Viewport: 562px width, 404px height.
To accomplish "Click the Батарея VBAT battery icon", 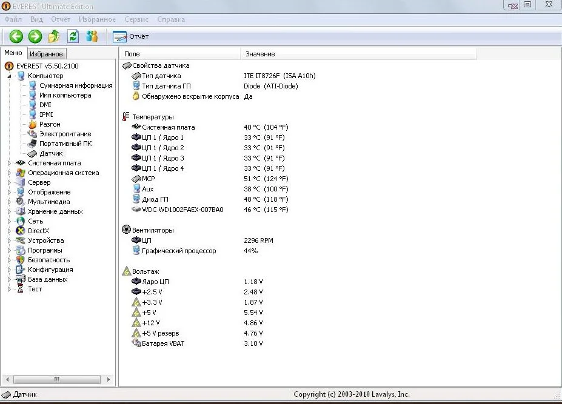I will click(x=136, y=343).
